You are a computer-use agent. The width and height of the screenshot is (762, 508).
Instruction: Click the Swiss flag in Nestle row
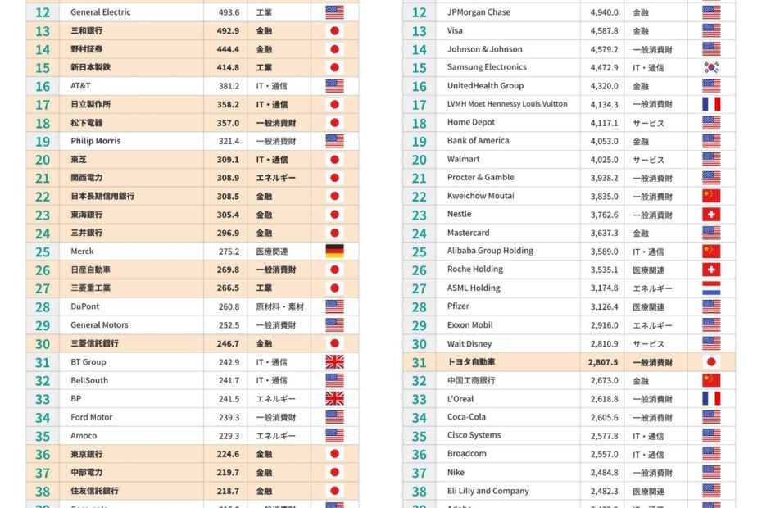coord(711,215)
